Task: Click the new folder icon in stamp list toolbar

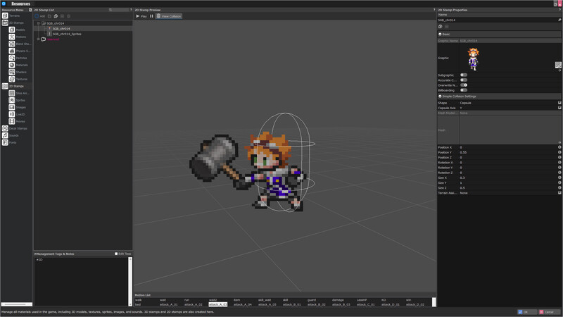Action: pyautogui.click(x=49, y=16)
